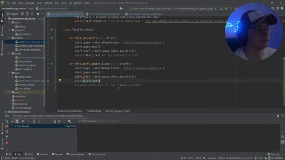The height and width of the screenshot is (160, 285).
Task: Select the Test Results row
Action: 44,126
